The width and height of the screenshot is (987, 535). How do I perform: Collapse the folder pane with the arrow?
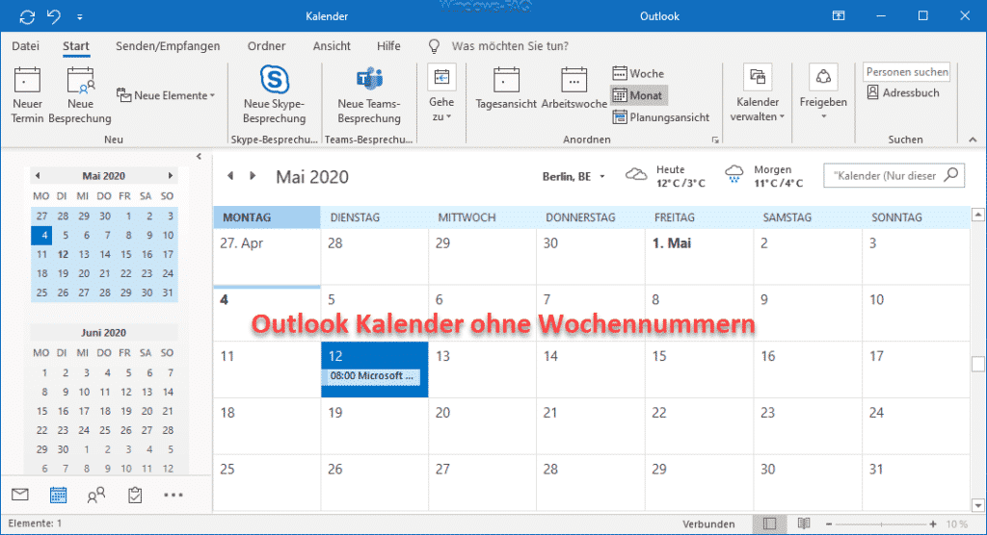[x=199, y=157]
